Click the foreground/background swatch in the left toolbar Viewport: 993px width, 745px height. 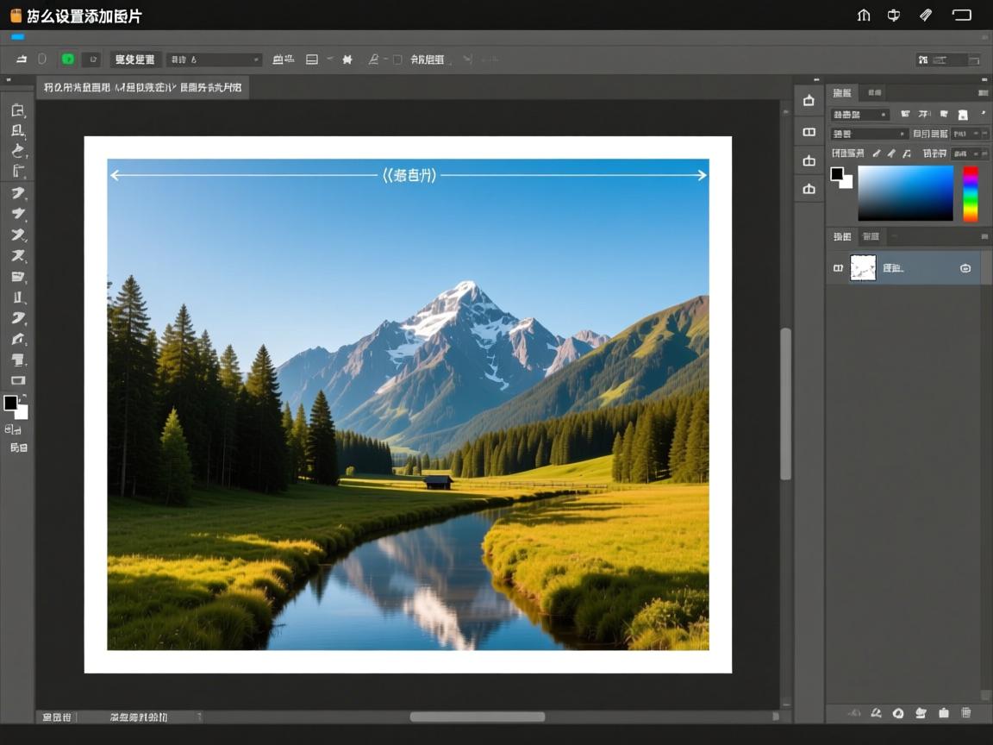pyautogui.click(x=16, y=406)
